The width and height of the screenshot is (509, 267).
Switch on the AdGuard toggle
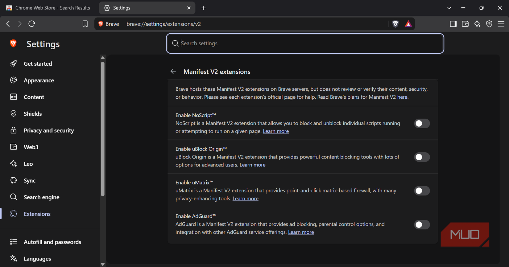[422, 224]
